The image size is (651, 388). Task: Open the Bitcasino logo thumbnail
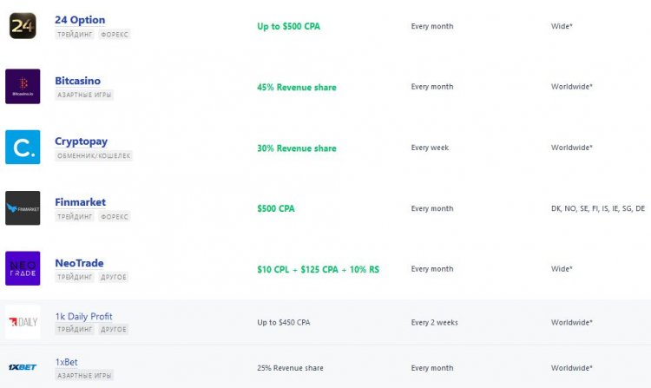(23, 86)
